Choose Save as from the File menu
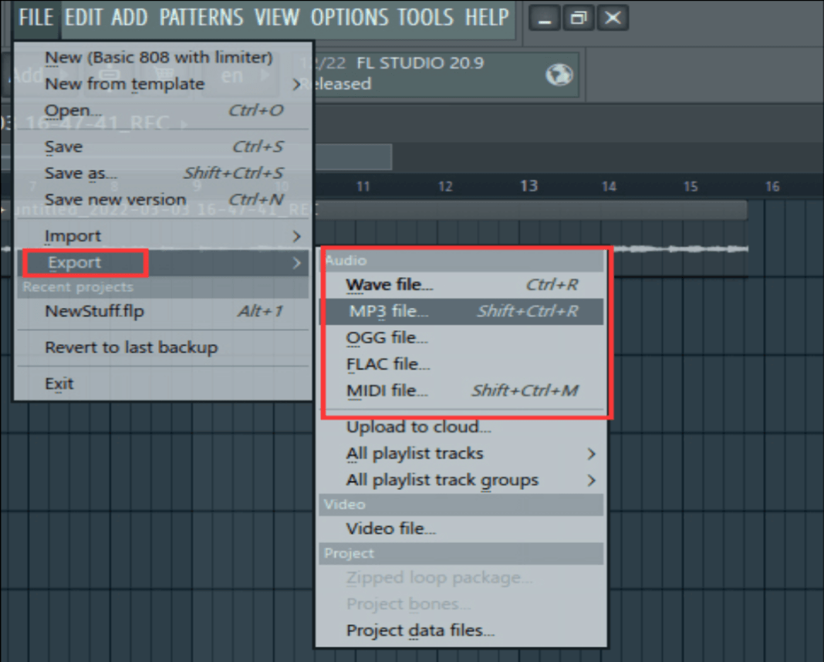The image size is (824, 662). pyautogui.click(x=81, y=174)
